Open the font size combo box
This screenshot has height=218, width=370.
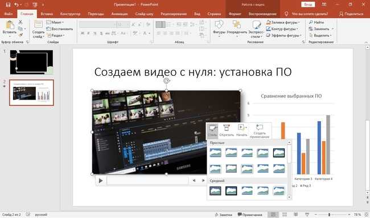pyautogui.click(x=124, y=24)
